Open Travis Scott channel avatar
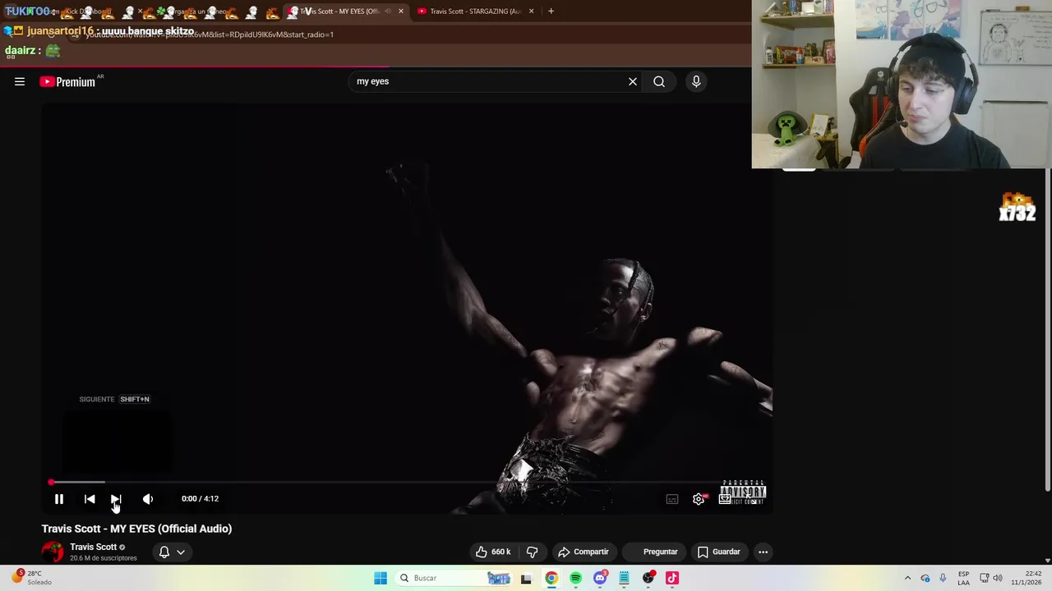 [x=53, y=552]
